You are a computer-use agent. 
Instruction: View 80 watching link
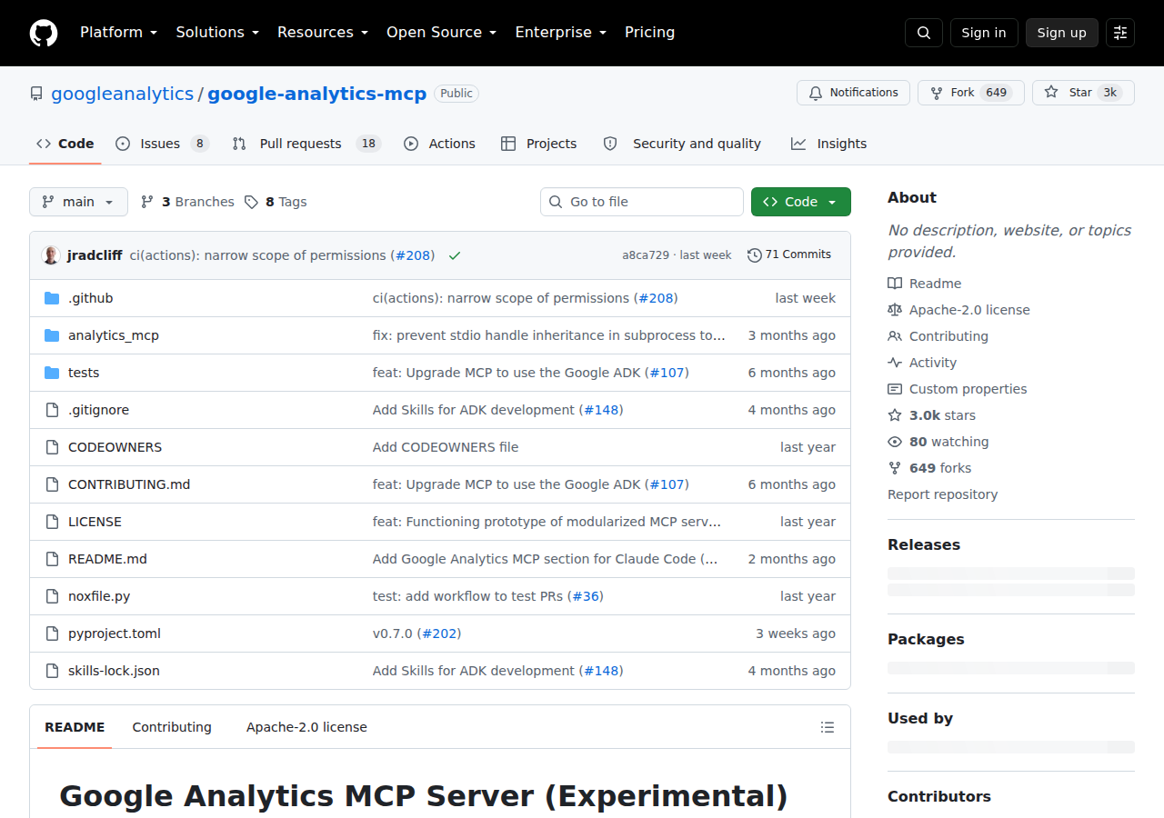pos(938,442)
